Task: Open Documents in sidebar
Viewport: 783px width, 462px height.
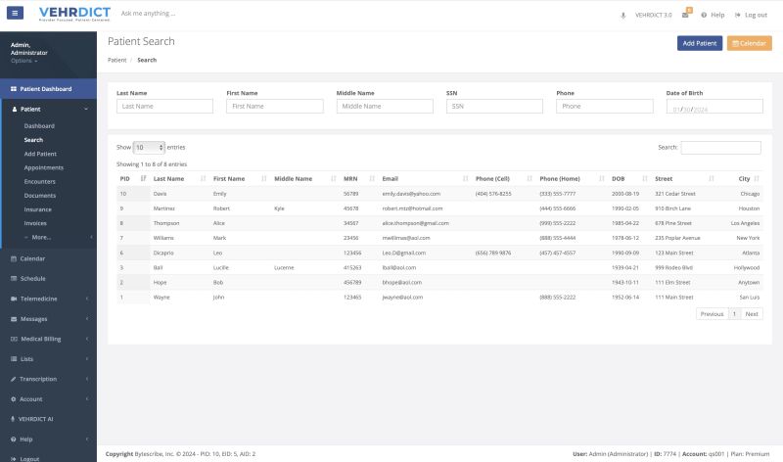Action: click(x=40, y=196)
